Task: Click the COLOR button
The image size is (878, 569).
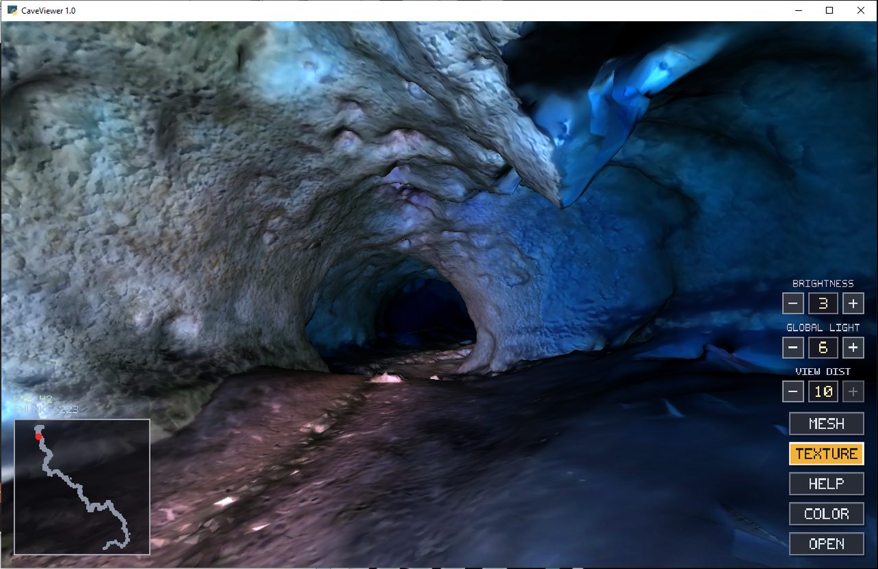Action: (827, 514)
